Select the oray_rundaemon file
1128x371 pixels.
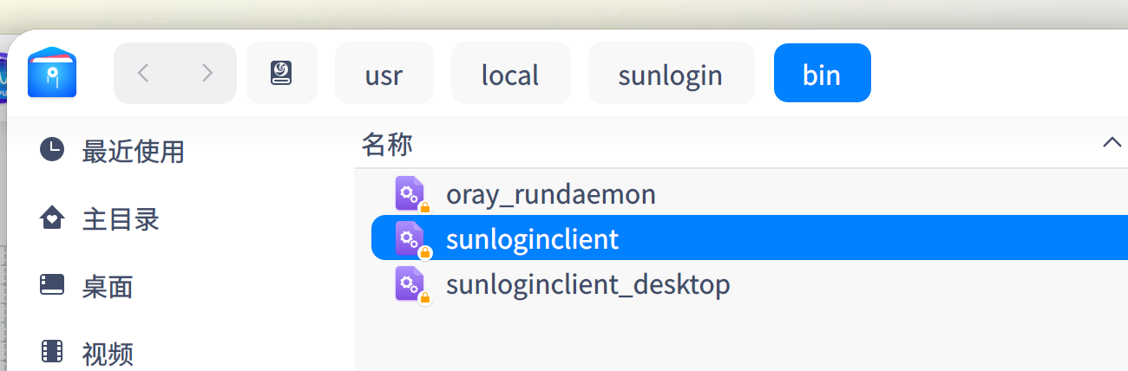pyautogui.click(x=550, y=194)
